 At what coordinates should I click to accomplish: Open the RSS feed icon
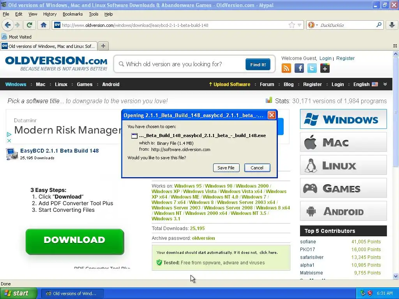[286, 69]
